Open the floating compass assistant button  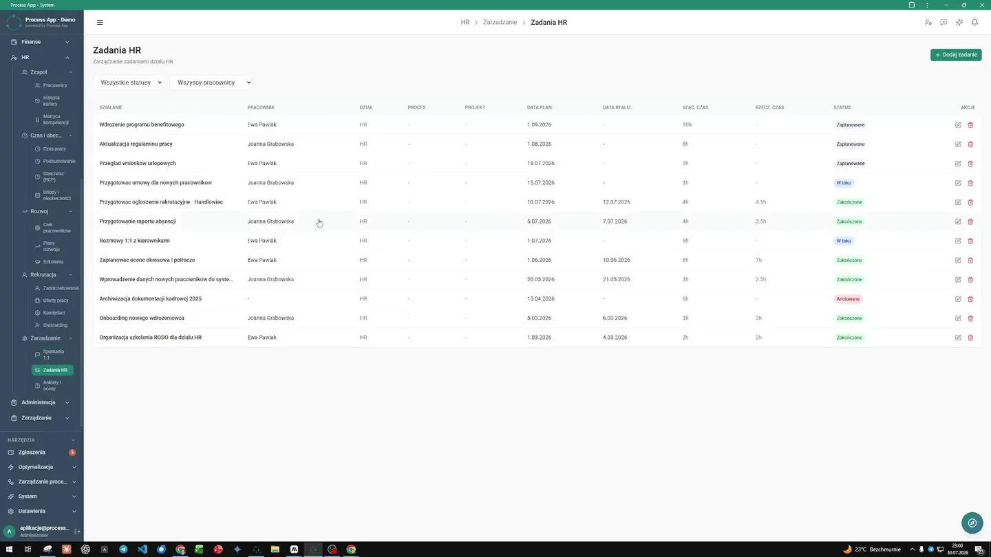click(972, 523)
